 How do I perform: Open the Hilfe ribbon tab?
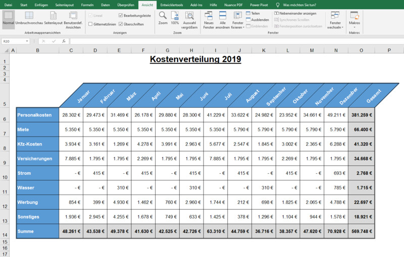point(213,5)
